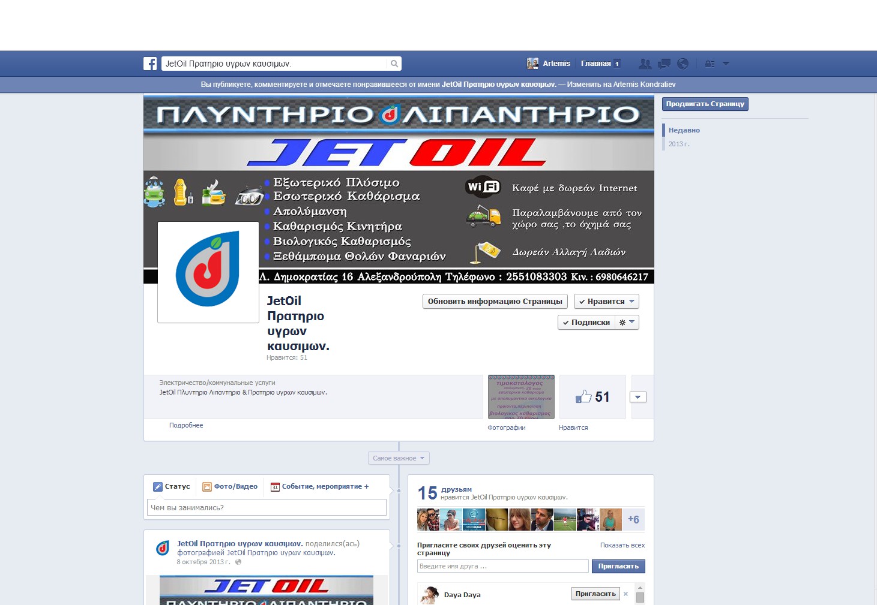Click the +6 more friends tile

633,519
